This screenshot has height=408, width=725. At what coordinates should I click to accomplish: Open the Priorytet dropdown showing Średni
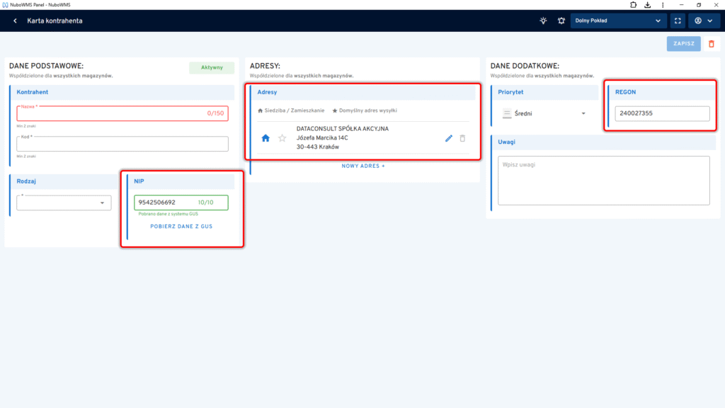point(544,113)
